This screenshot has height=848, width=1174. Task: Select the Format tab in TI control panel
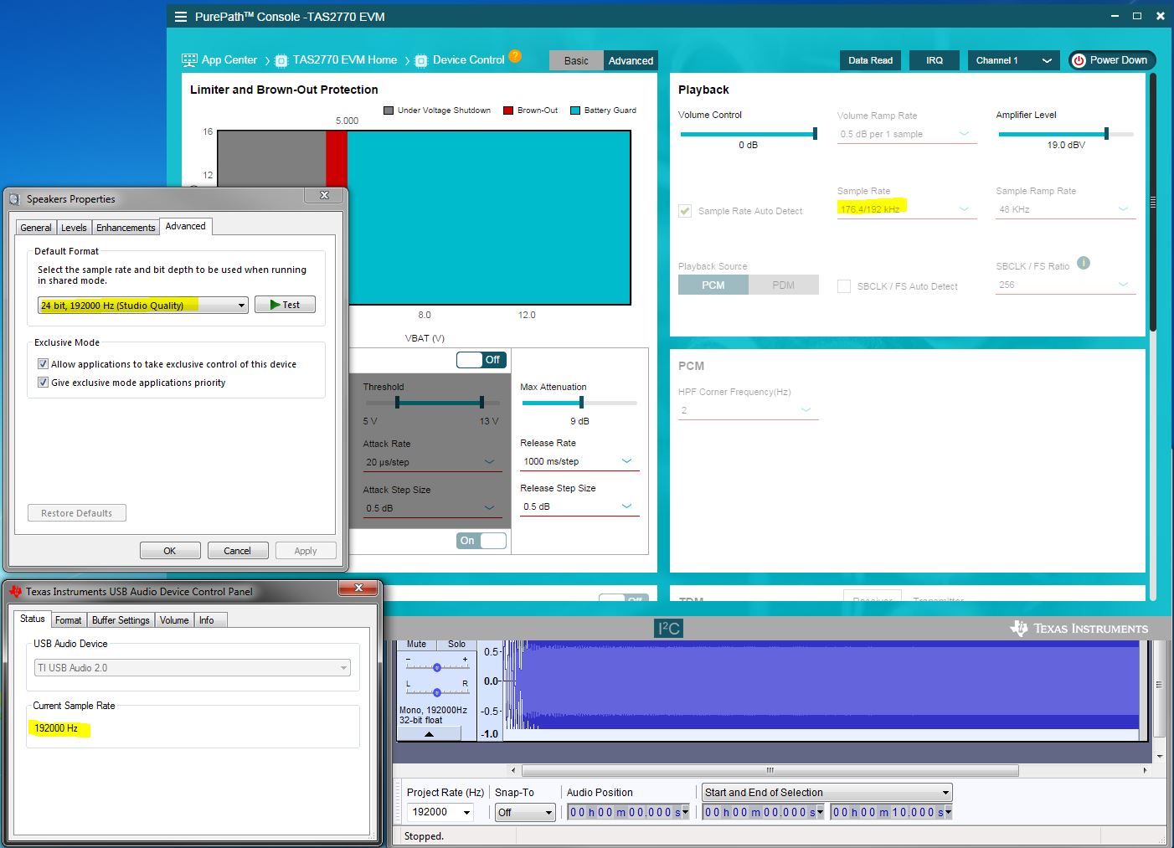click(x=69, y=620)
